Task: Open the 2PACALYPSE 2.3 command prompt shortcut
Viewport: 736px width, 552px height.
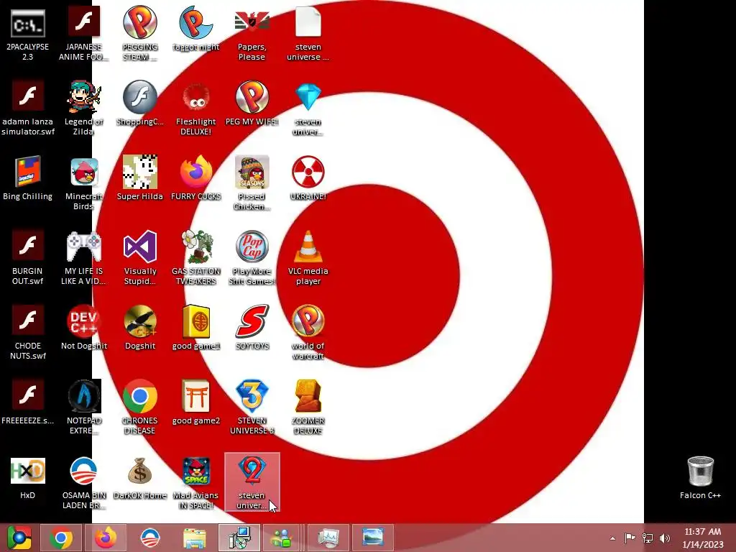Action: [x=28, y=33]
